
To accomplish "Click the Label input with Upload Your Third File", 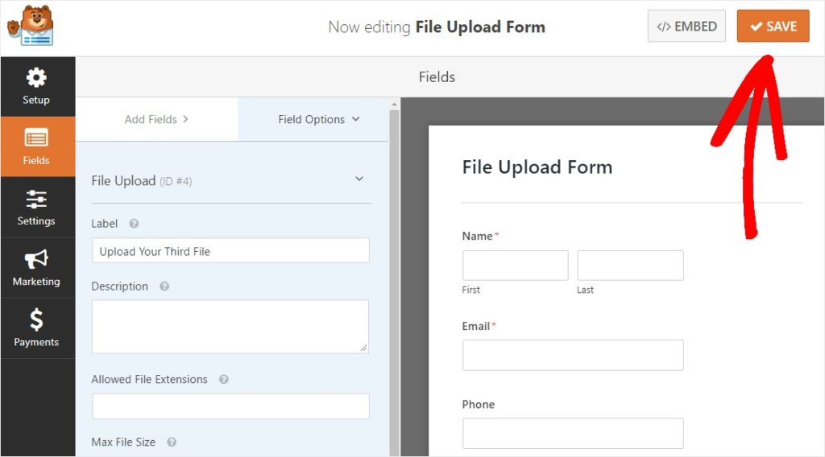I will coord(230,250).
